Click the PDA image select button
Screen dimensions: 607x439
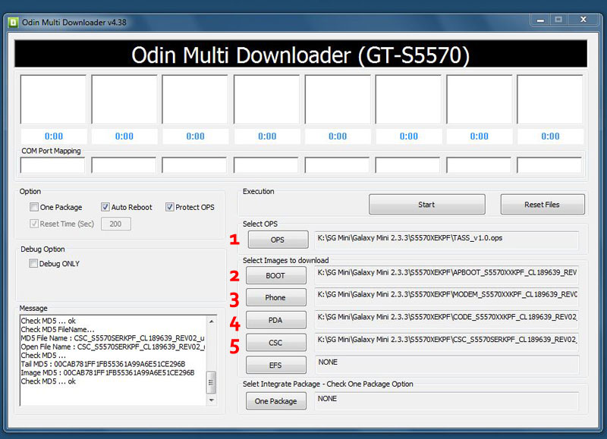click(275, 320)
